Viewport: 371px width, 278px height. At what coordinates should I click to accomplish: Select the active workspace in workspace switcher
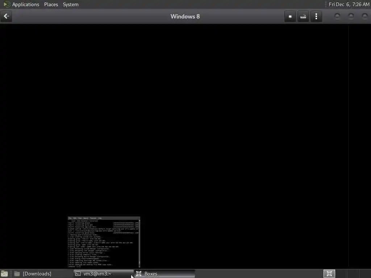coord(329,274)
